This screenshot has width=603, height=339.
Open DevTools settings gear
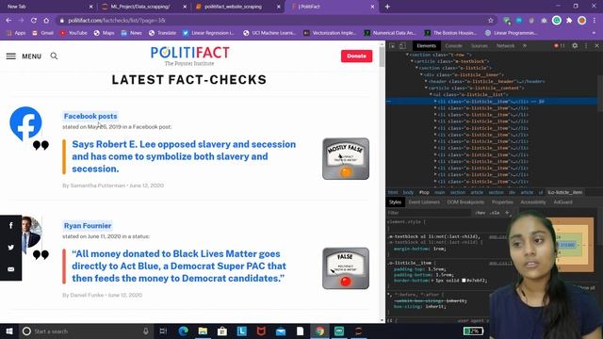pos(575,46)
